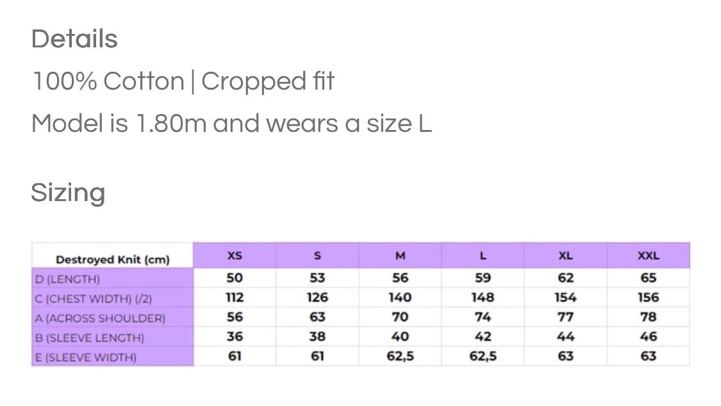Click the A (ACROSS SHOULDER) row label

[101, 318]
